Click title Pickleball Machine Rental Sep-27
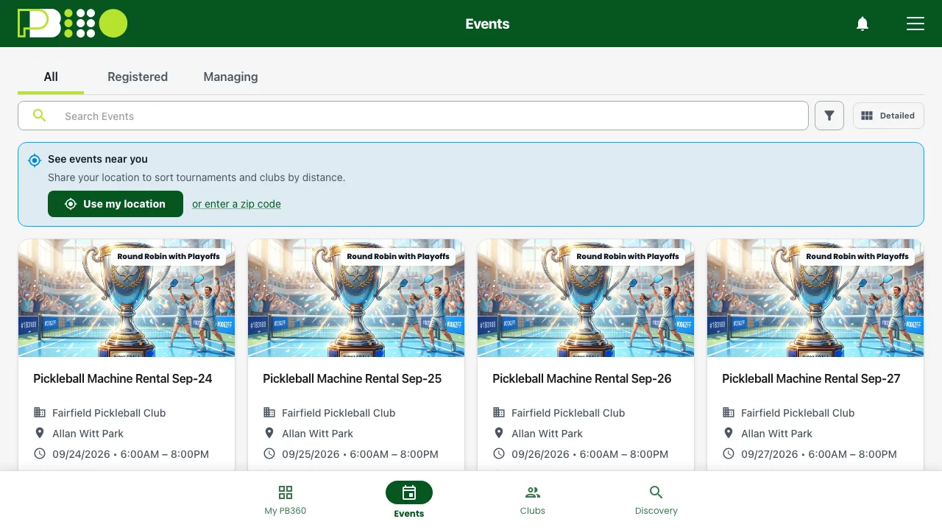Image resolution: width=942 pixels, height=530 pixels. (x=812, y=378)
